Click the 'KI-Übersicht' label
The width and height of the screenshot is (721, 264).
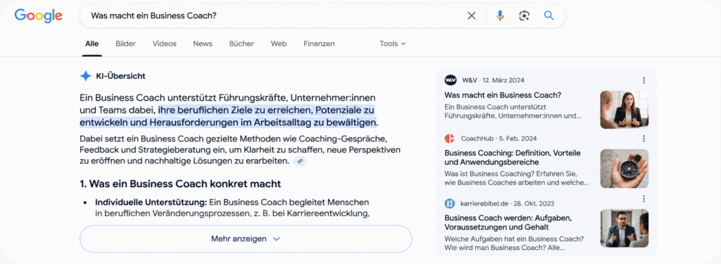coord(120,76)
